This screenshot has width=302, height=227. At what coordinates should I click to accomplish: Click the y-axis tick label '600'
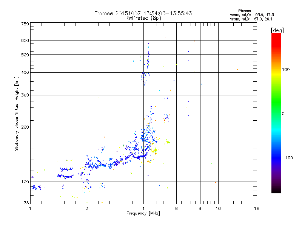[25, 40]
